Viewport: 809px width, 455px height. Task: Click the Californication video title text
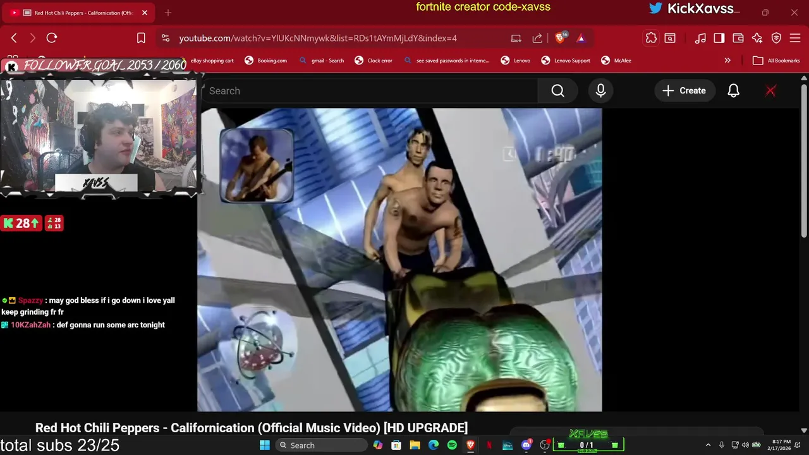[252, 428]
